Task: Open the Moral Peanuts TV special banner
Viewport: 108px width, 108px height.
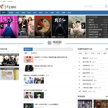Action: point(10,60)
